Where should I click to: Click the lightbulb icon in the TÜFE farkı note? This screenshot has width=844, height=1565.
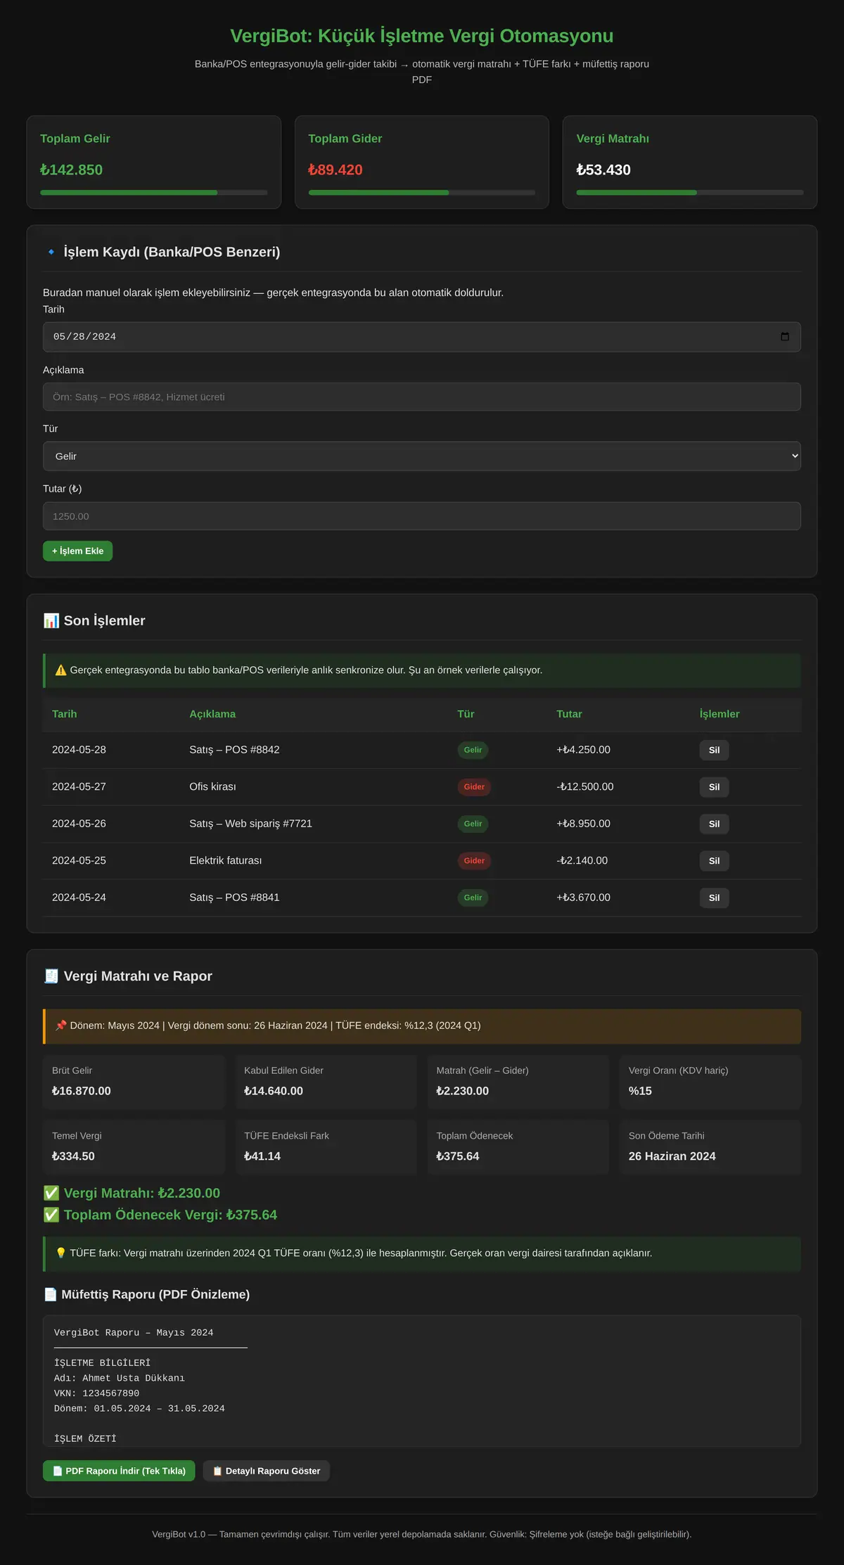pyautogui.click(x=60, y=1253)
